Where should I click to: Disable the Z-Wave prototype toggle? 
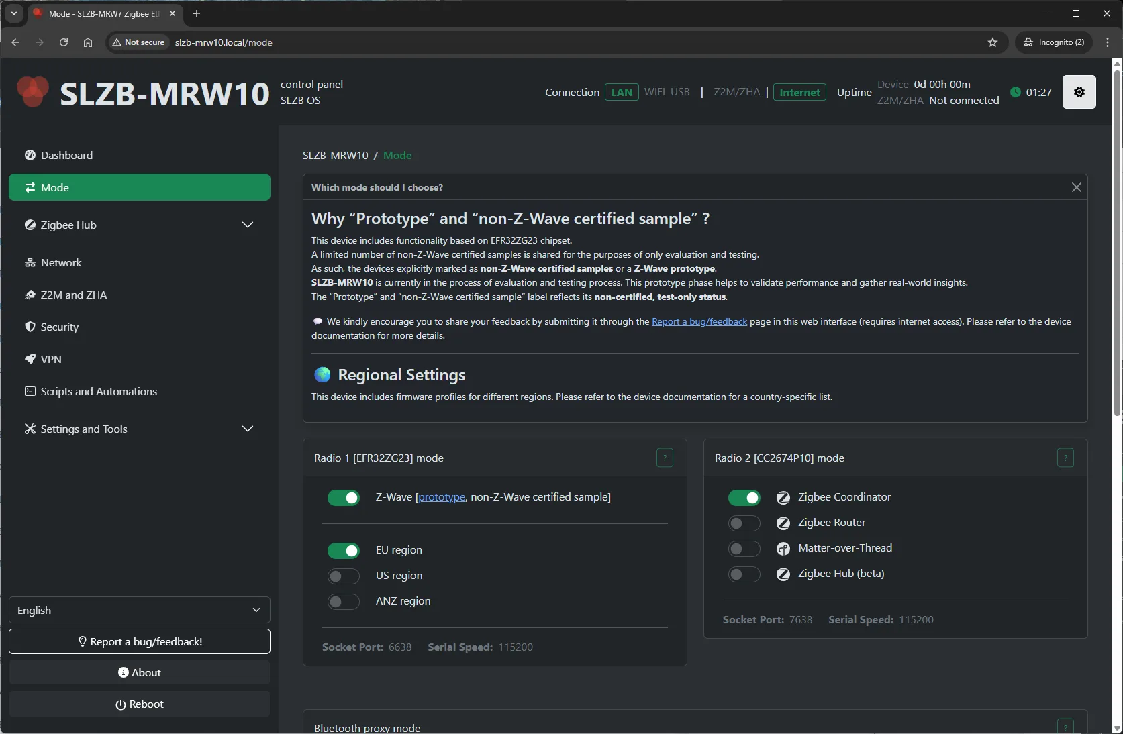click(x=344, y=498)
